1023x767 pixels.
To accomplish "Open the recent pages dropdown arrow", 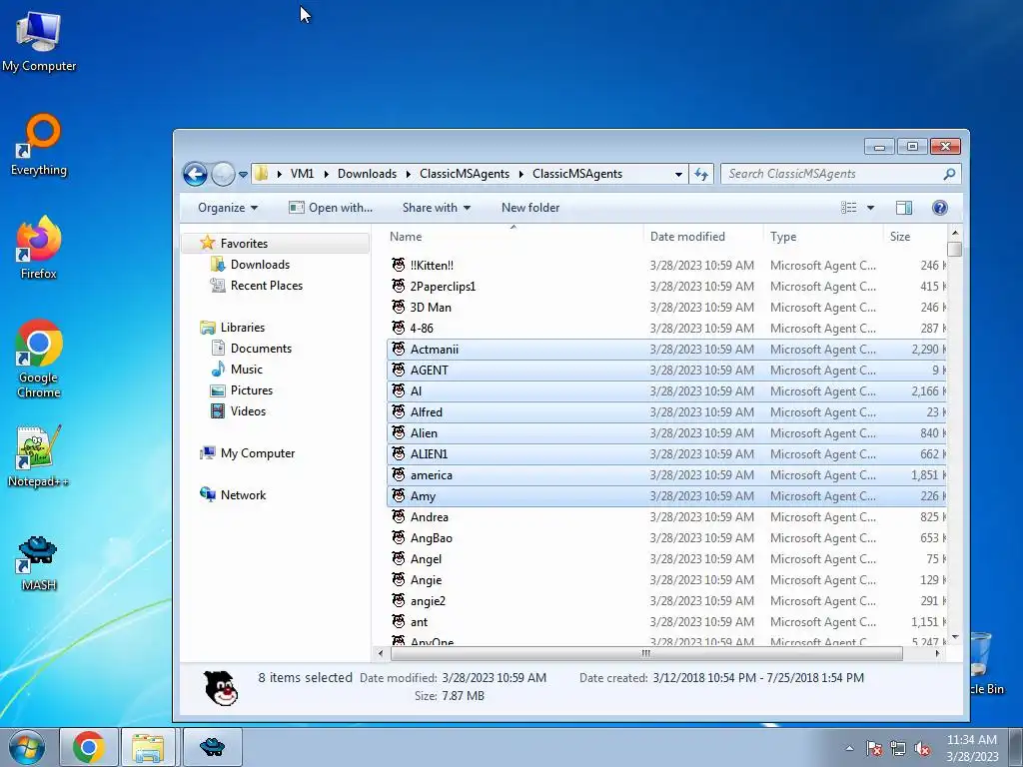I will point(243,175).
